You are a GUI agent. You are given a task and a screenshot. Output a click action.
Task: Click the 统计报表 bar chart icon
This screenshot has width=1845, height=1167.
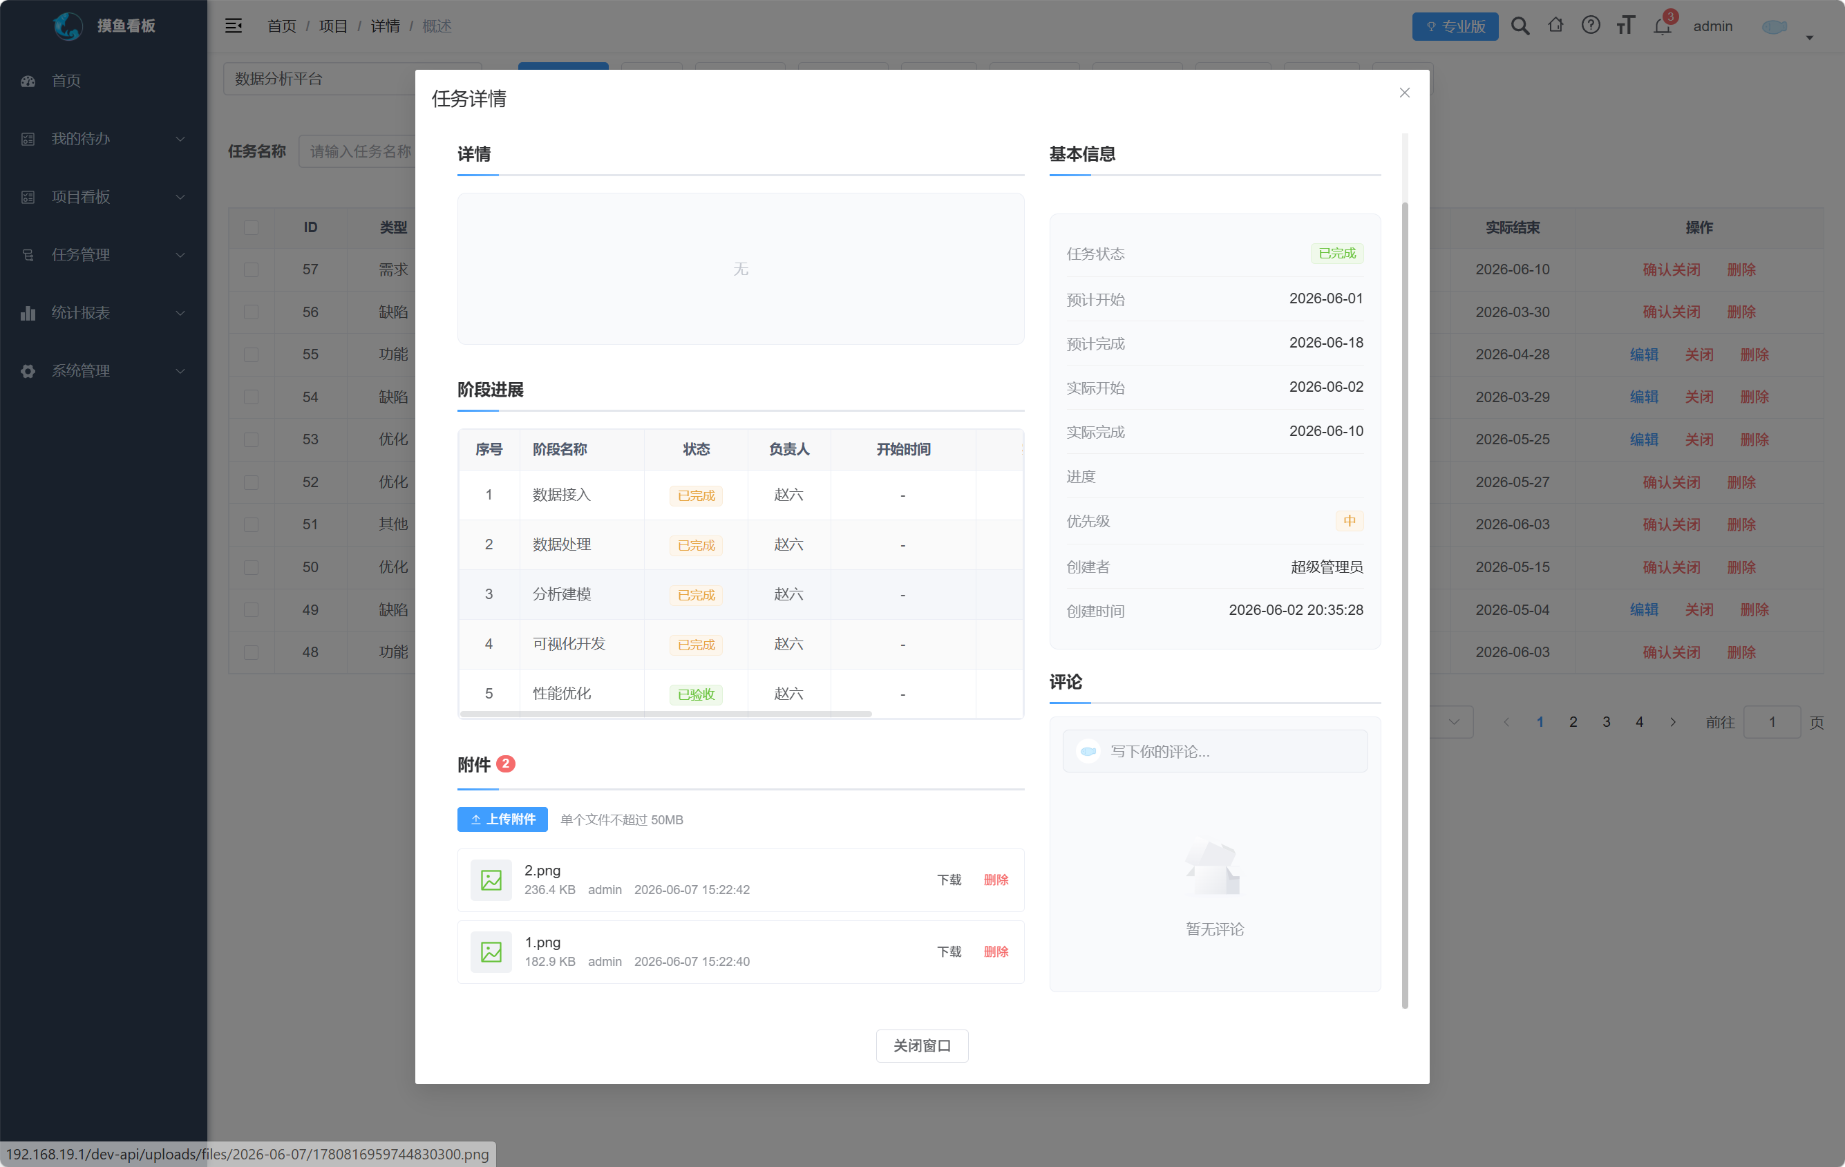[x=28, y=312]
